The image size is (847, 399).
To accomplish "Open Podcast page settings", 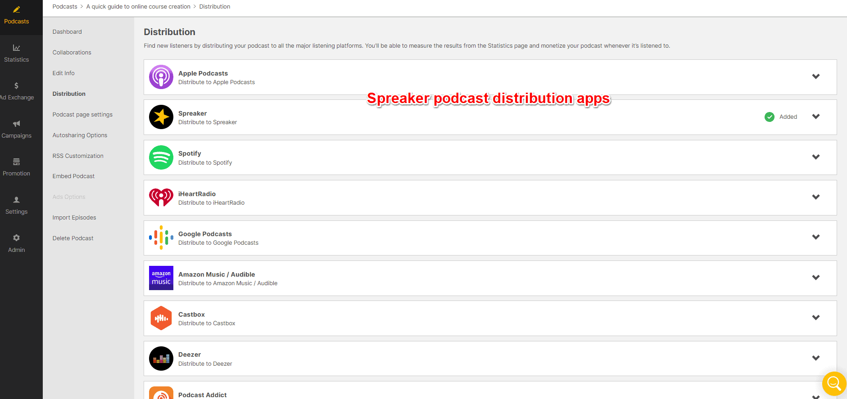I will pos(82,115).
